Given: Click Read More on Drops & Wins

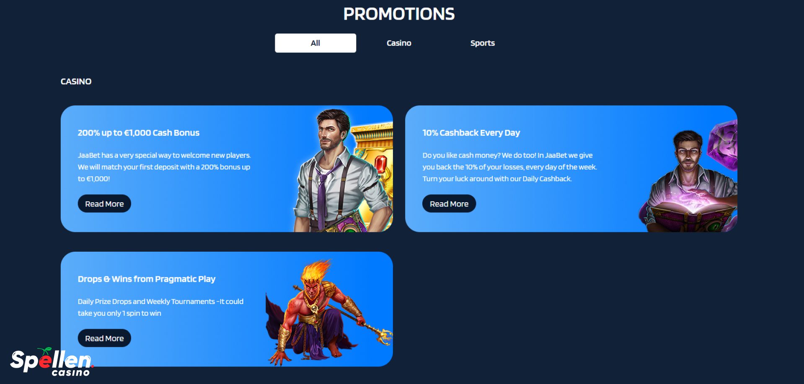Looking at the screenshot, I should [104, 338].
